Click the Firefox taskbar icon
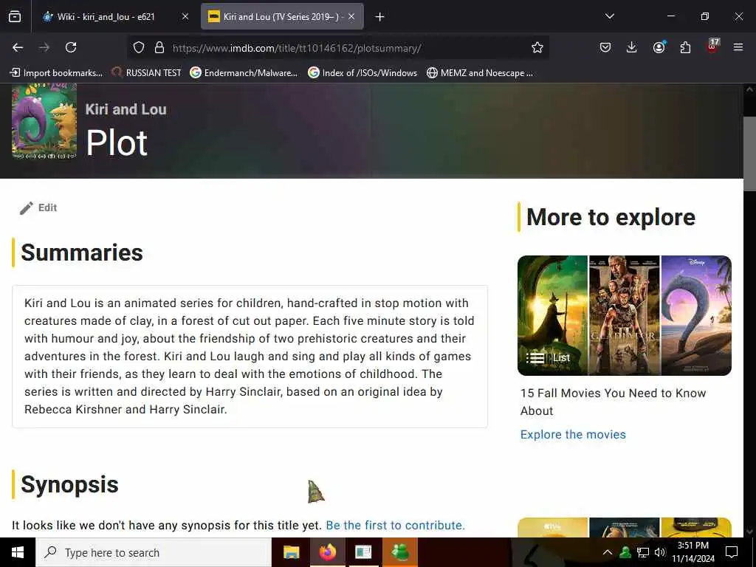Viewport: 756px width, 567px height. pyautogui.click(x=327, y=552)
